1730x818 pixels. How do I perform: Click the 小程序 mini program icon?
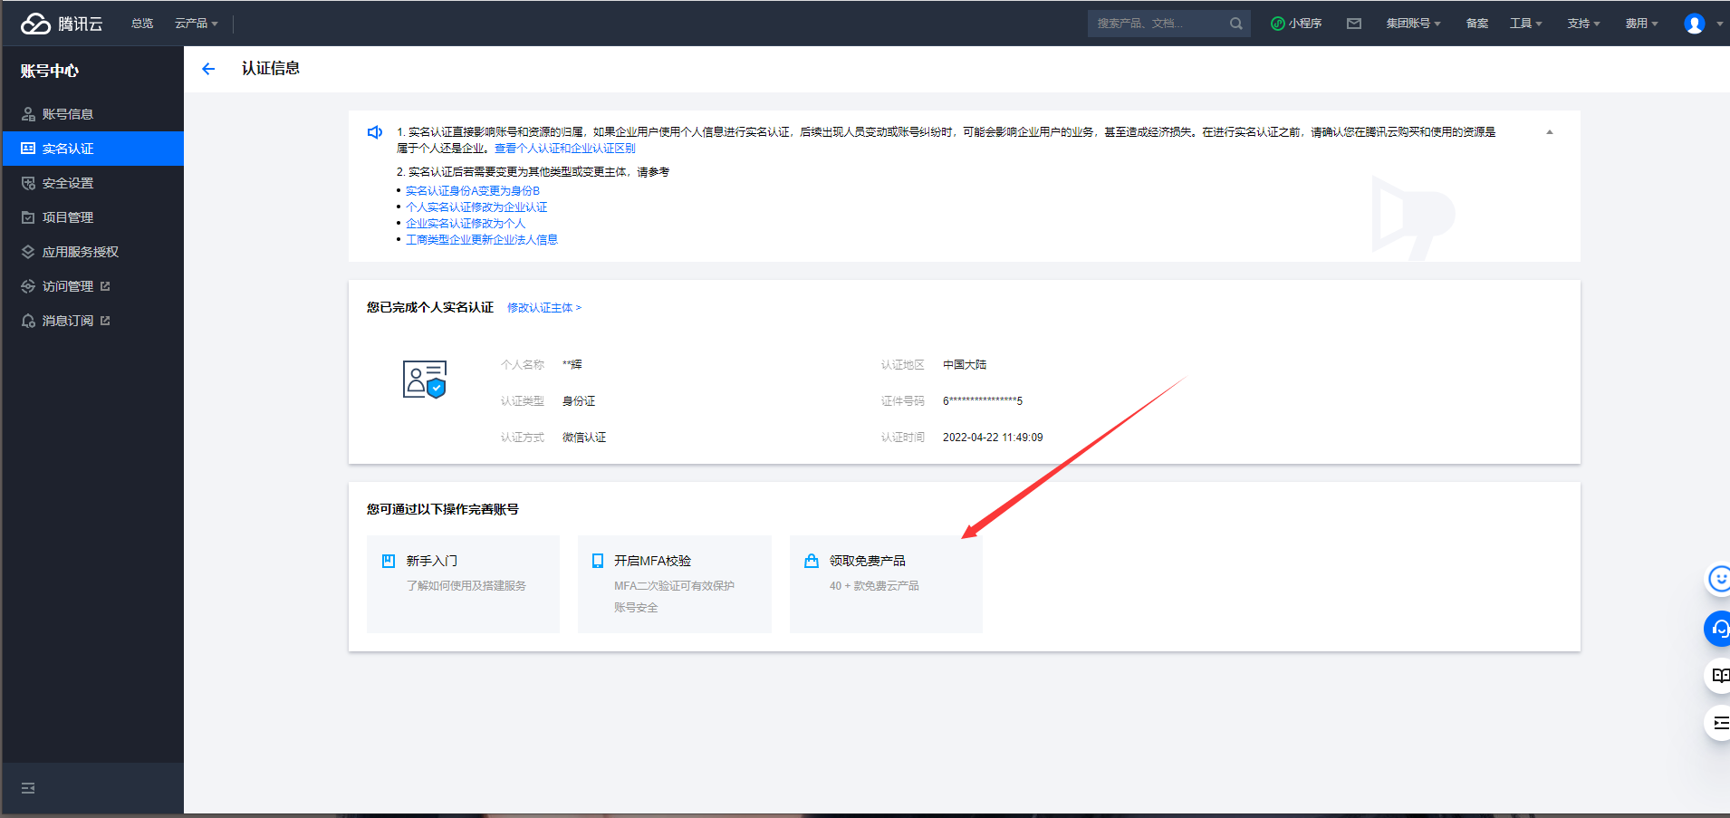[x=1278, y=24]
